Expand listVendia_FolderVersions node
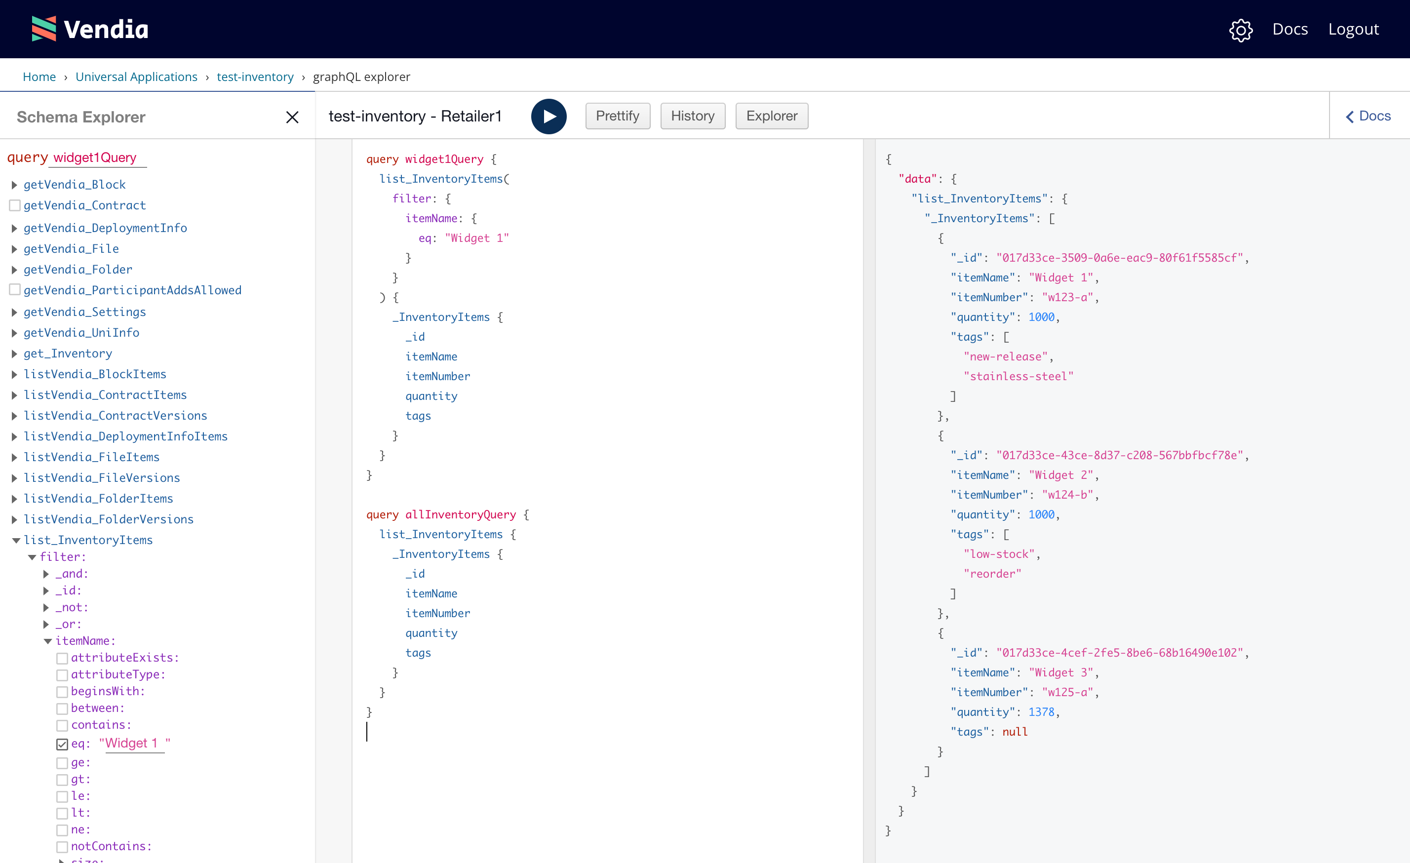Screen dimensions: 1410x863 point(14,520)
